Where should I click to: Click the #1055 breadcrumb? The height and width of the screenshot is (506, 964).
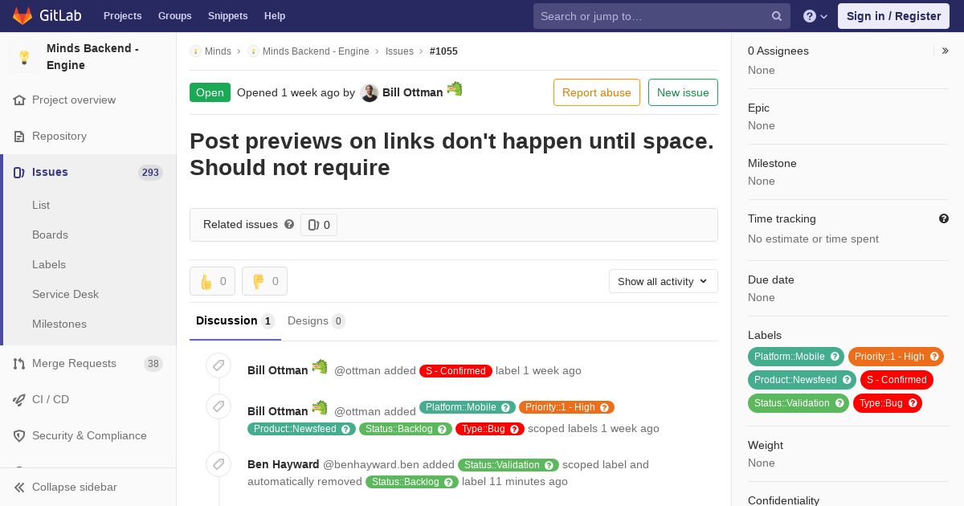pyautogui.click(x=443, y=51)
